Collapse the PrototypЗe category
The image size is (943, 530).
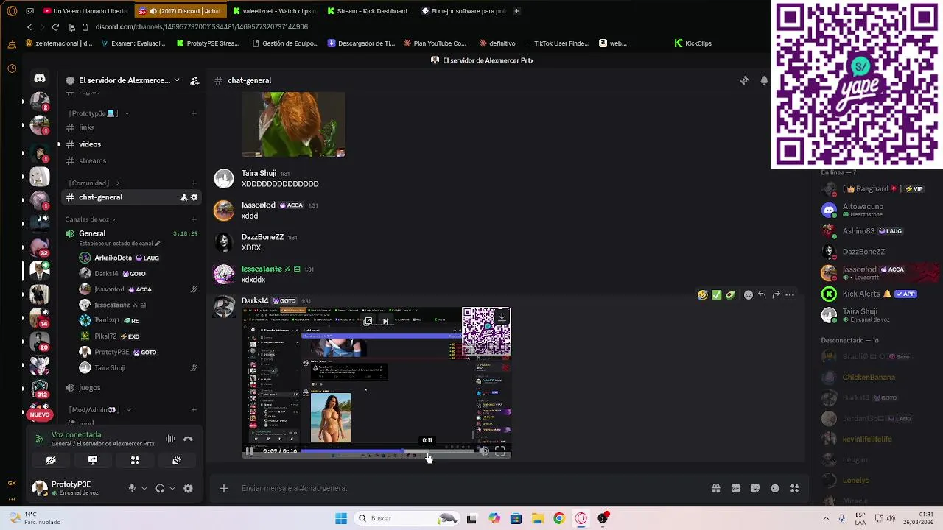tap(99, 113)
